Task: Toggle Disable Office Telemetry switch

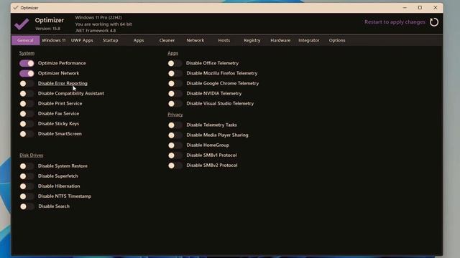Action: point(175,63)
